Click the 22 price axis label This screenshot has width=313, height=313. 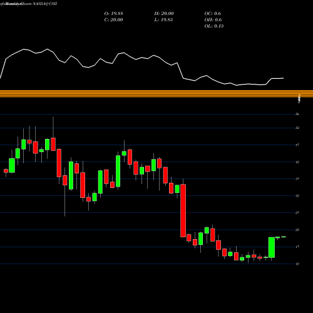[297, 230]
